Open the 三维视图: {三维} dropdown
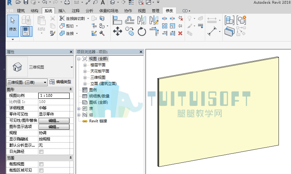 pyautogui.click(x=27, y=82)
